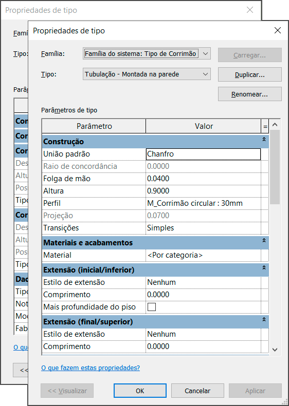The height and width of the screenshot is (406, 289).
Task: Click the Perfil value M_Corrimão circular
Action: click(x=203, y=203)
